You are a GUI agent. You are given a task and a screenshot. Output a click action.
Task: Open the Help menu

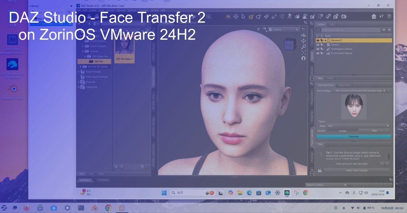tap(163, 10)
